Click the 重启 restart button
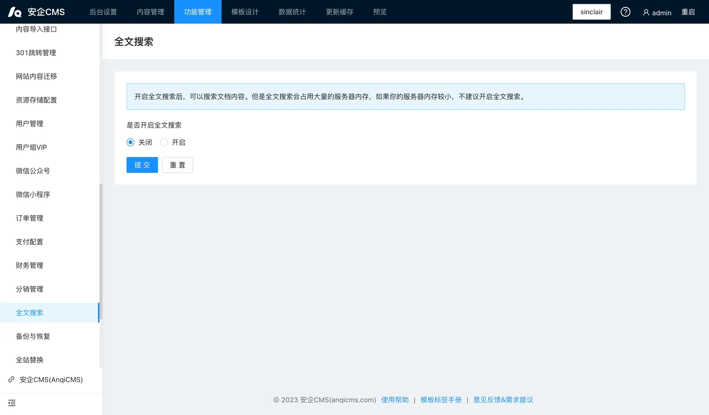 pyautogui.click(x=688, y=12)
